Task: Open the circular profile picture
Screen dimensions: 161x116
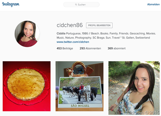Action: point(27,34)
